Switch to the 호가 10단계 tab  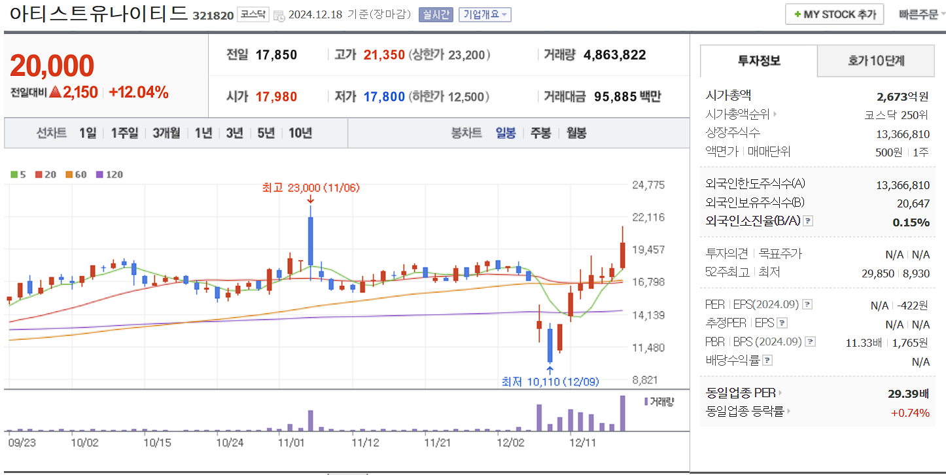[876, 61]
